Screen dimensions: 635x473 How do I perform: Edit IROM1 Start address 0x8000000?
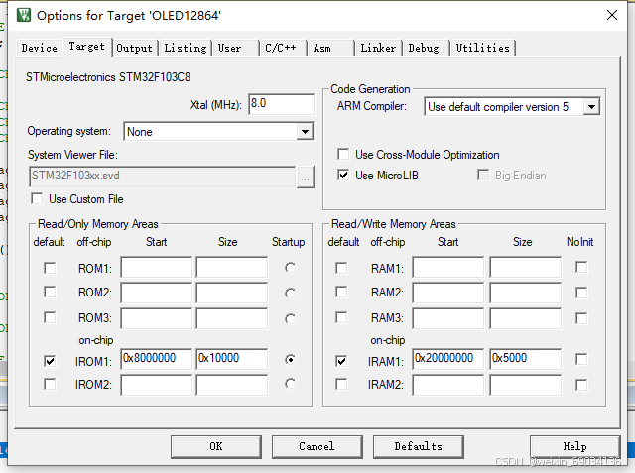point(157,359)
